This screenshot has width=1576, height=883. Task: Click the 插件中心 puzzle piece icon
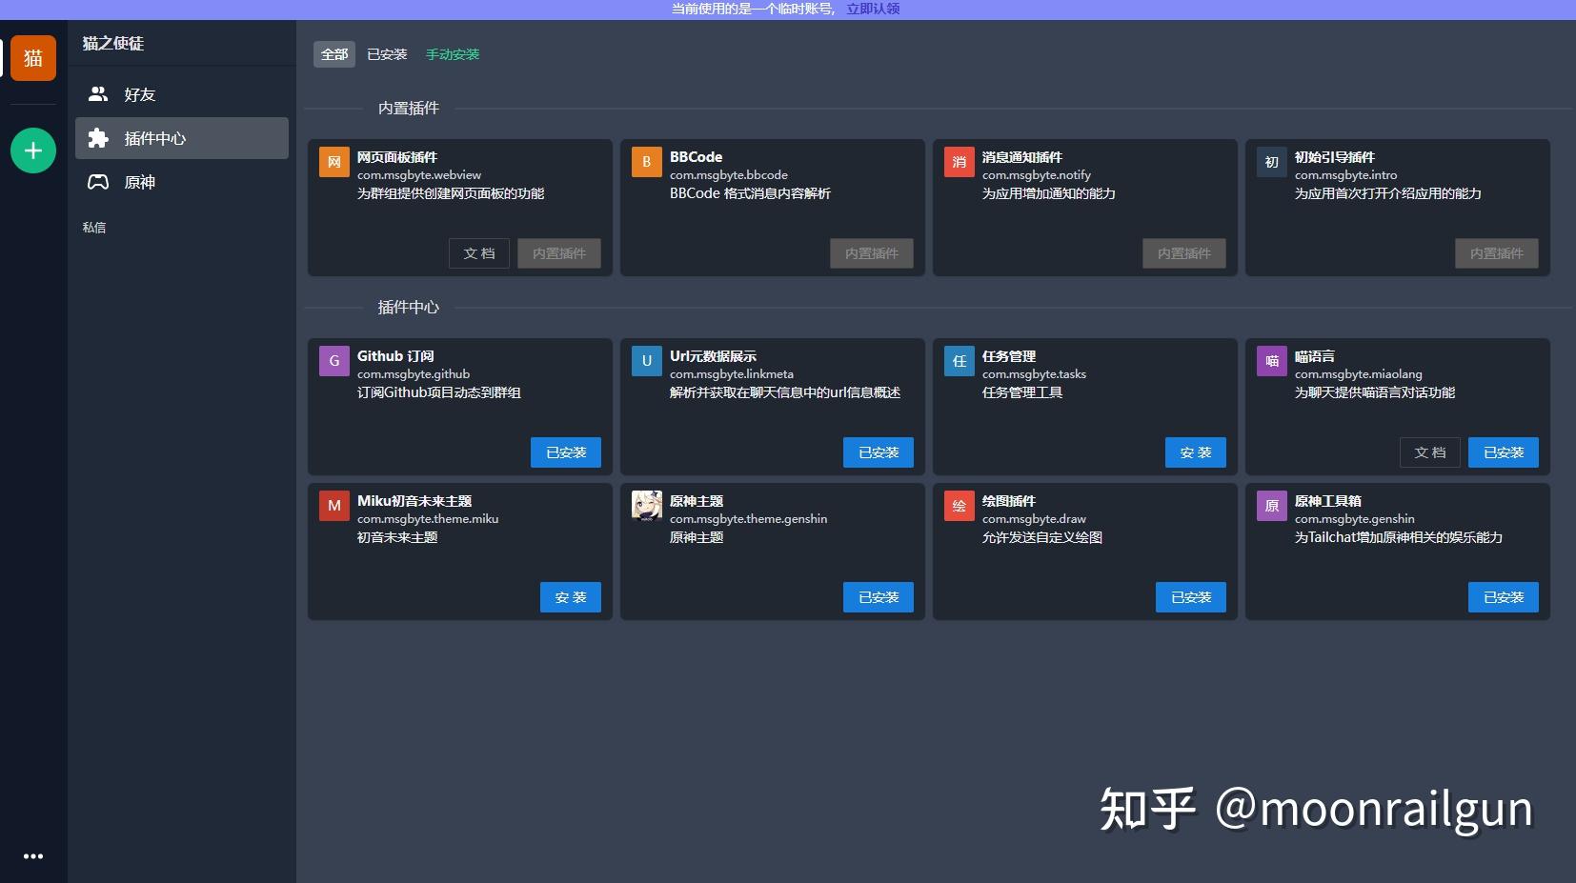pos(98,138)
